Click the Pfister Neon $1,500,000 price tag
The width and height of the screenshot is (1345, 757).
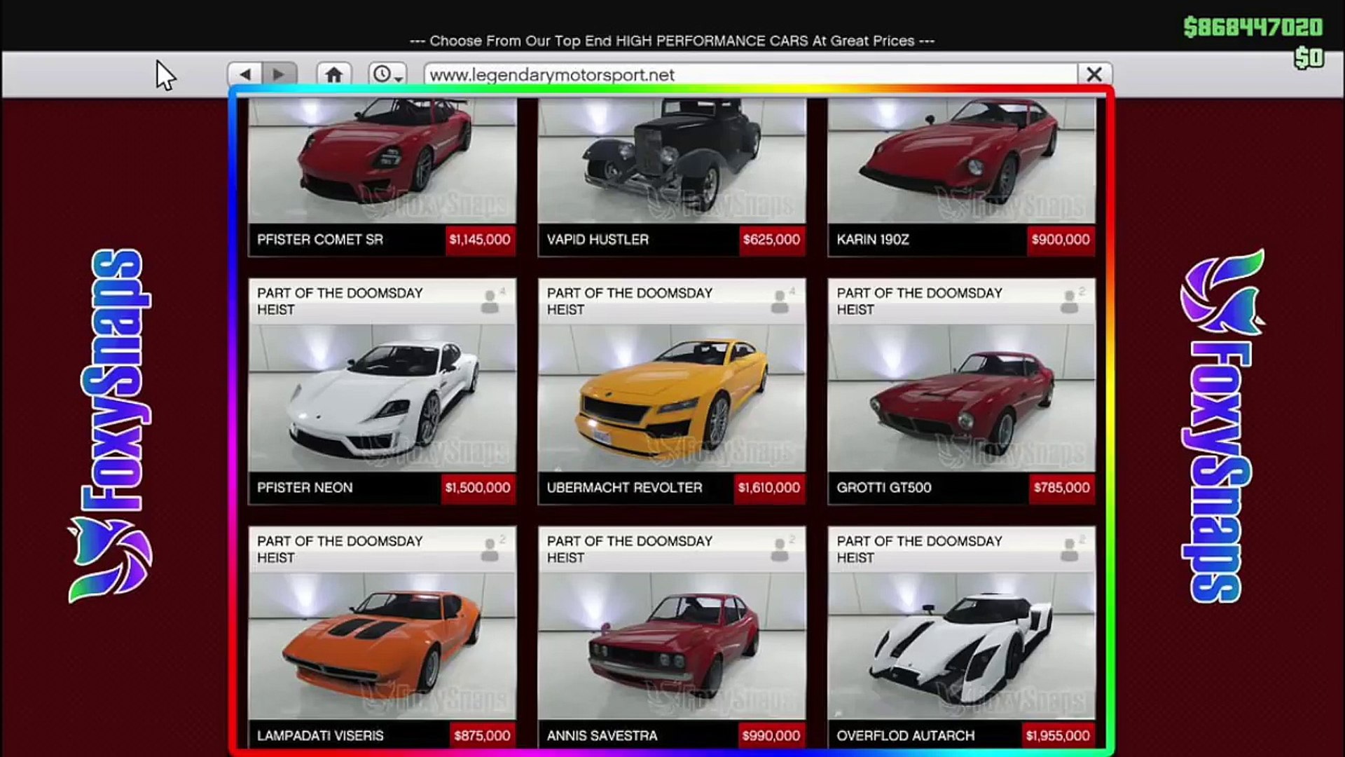pyautogui.click(x=478, y=488)
